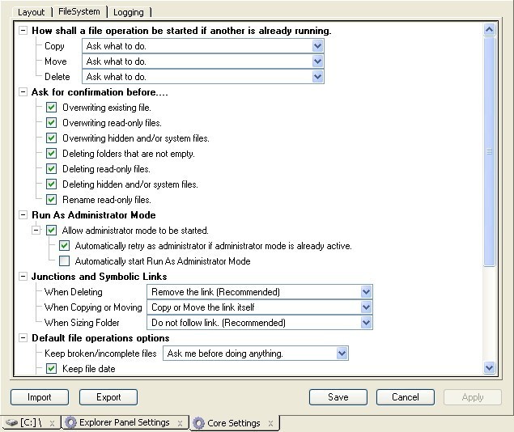The height and width of the screenshot is (432, 514).
Task: Click the scrollbar up arrow
Action: pos(490,30)
